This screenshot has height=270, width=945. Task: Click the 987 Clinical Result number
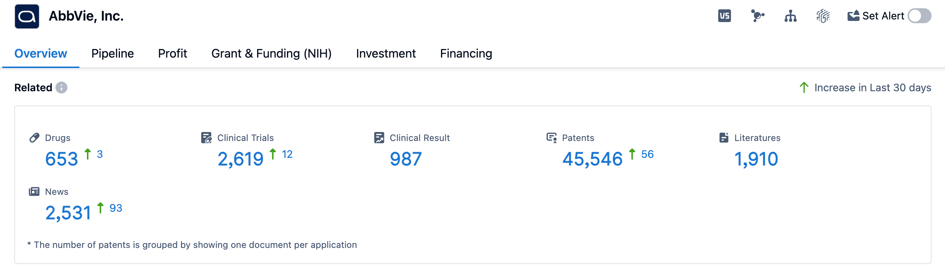406,159
